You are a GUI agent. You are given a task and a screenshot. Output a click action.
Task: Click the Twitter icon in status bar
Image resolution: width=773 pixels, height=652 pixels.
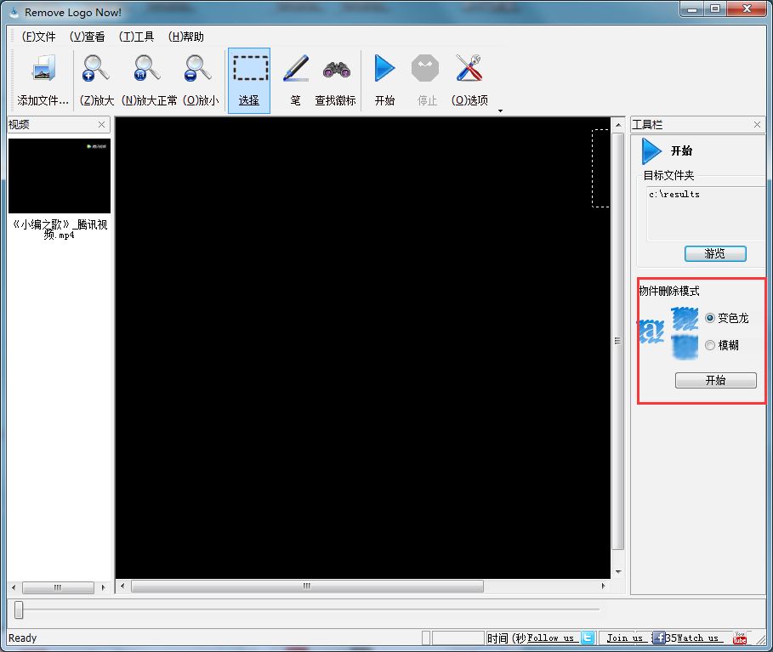coord(588,638)
